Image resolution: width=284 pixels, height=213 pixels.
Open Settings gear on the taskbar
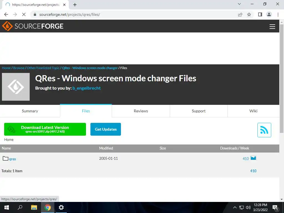click(x=61, y=207)
